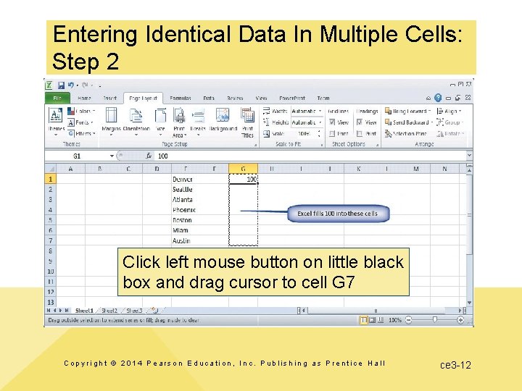Open theme Colors option
The height and width of the screenshot is (391, 522).
(82, 111)
